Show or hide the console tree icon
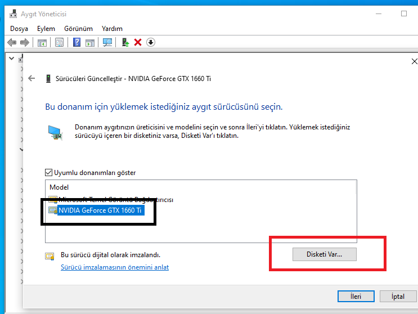The width and height of the screenshot is (418, 314). 42,42
